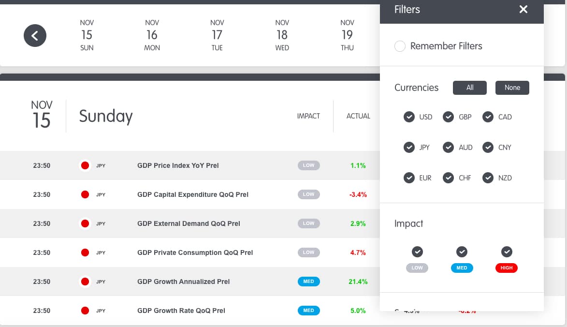Uncheck the HIGH impact checkbox
Viewport: 567px width, 327px height.
pyautogui.click(x=507, y=252)
